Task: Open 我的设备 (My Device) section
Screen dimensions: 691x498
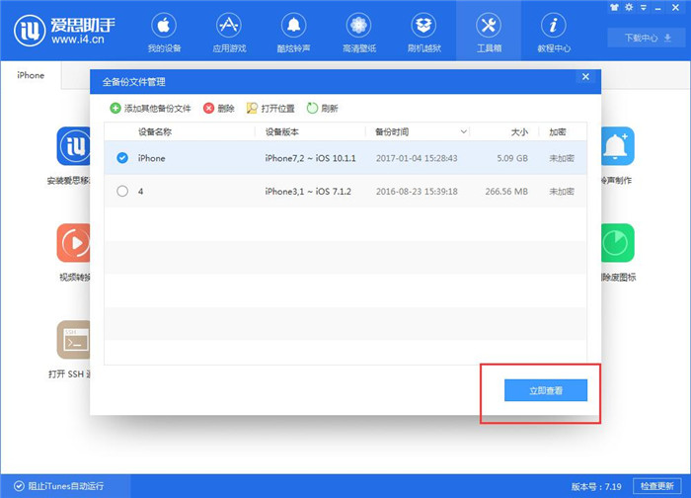Action: click(x=164, y=33)
